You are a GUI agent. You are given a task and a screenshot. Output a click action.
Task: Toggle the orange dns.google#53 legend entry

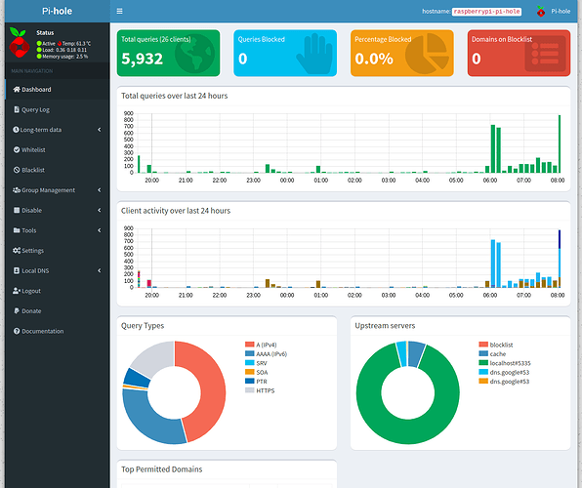[504, 382]
